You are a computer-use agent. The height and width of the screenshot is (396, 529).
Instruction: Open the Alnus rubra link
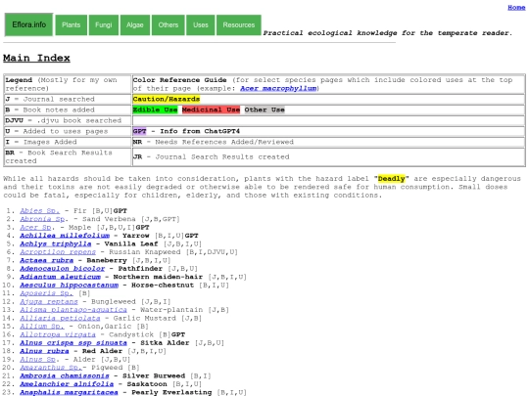pyautogui.click(x=44, y=351)
